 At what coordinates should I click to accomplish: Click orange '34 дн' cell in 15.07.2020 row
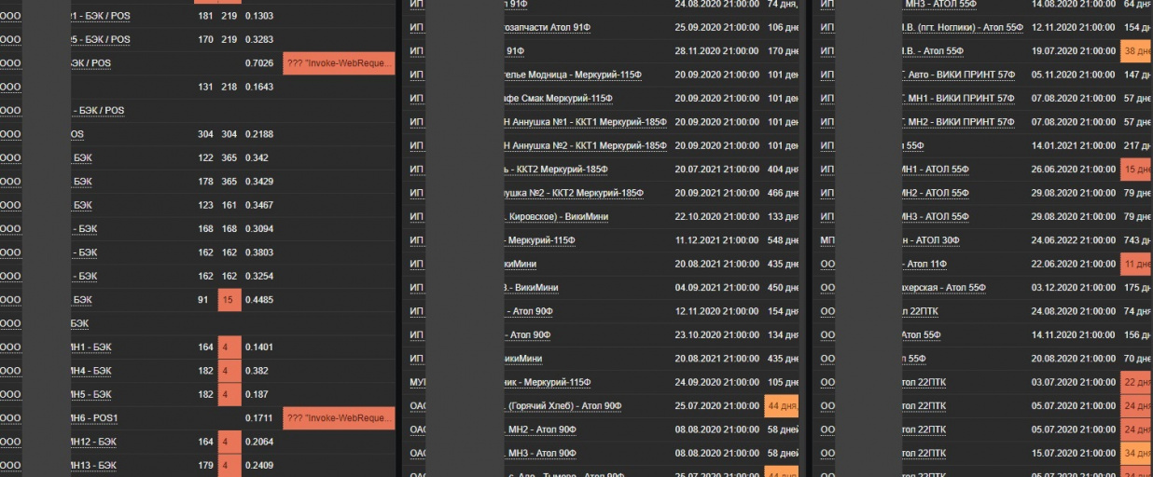(1136, 454)
